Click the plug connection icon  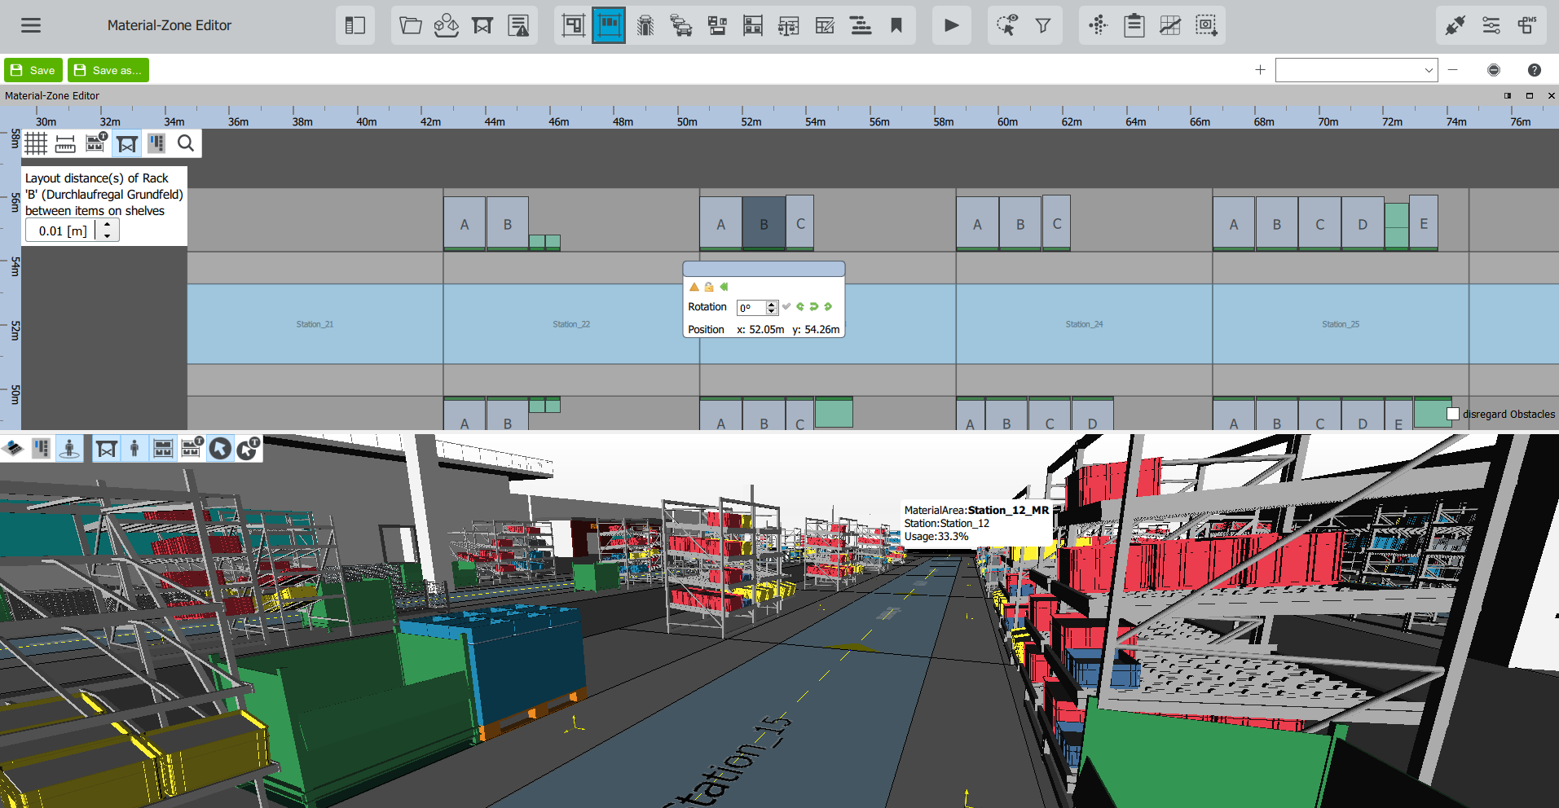point(1455,25)
